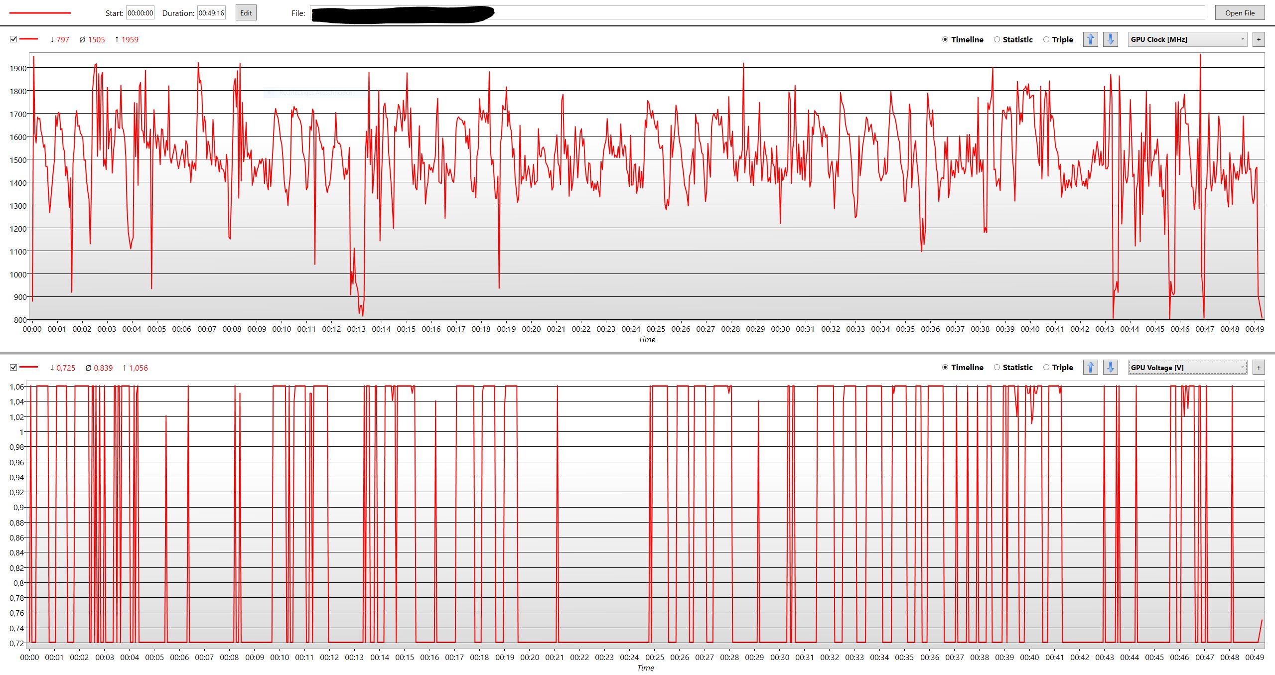Select Timeline view for the GPU Voltage chart
This screenshot has height=675, width=1275.
click(945, 368)
